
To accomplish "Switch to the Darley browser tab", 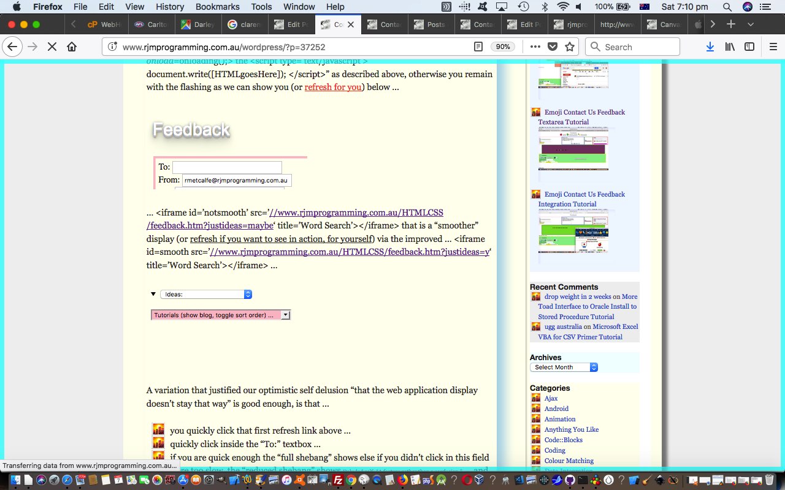I will point(197,24).
